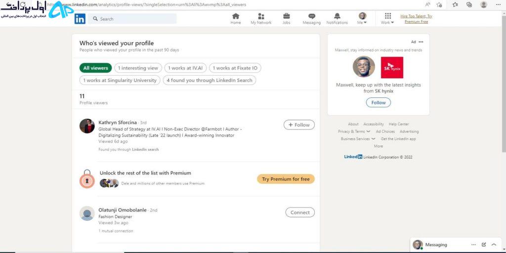Open the LinkedIn home logo
Viewport: 506px width, 253px height.
point(80,19)
